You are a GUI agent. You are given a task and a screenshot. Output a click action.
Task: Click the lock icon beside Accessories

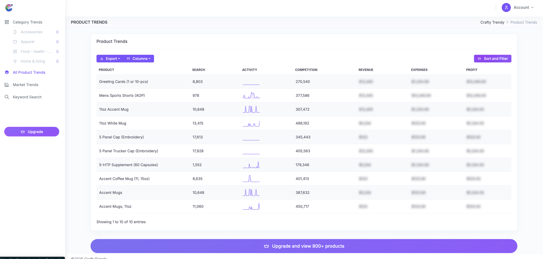tap(58, 32)
